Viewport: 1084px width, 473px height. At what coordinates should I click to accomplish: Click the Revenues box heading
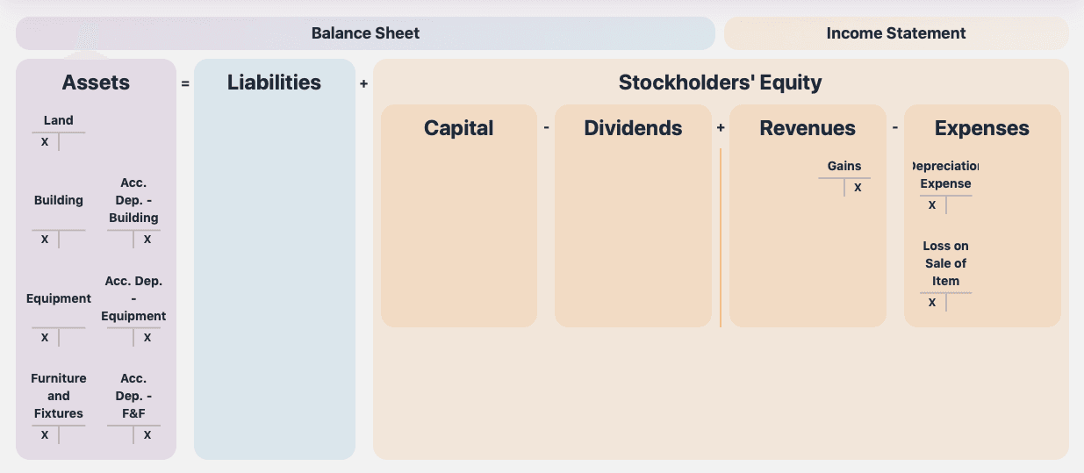tap(808, 128)
